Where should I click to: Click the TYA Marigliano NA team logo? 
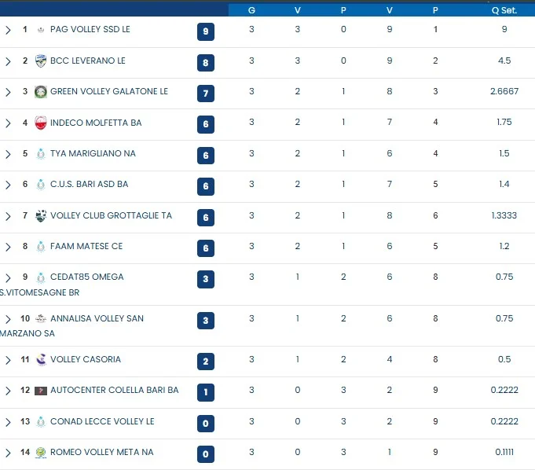pos(41,154)
